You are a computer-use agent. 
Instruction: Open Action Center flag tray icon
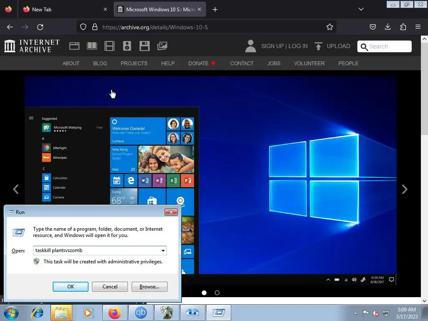(365, 313)
